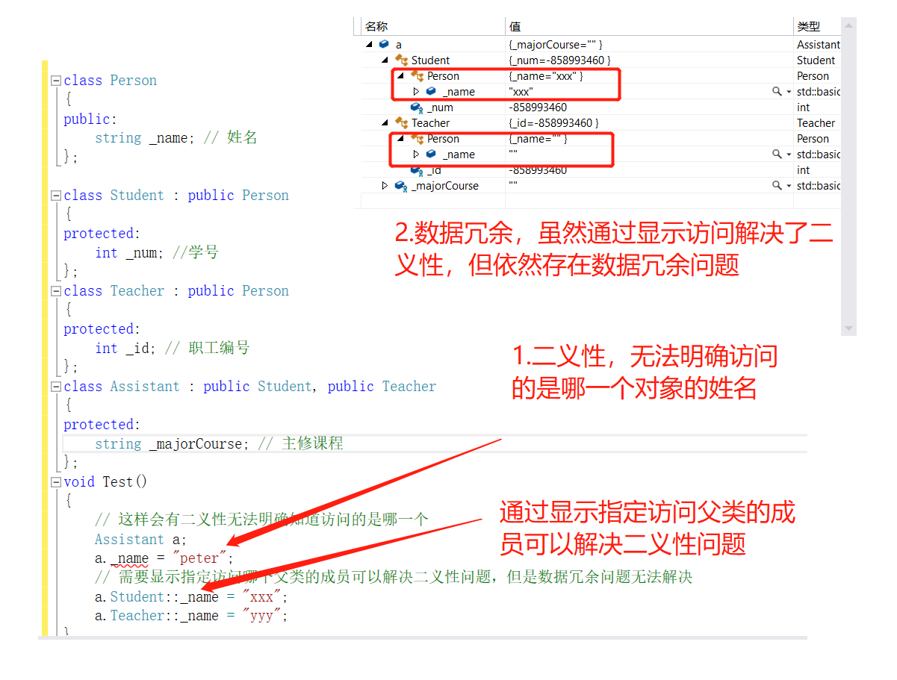This screenshot has width=897, height=680.
Task: Click the "protected:" keyword in class Teacher
Action: [102, 329]
